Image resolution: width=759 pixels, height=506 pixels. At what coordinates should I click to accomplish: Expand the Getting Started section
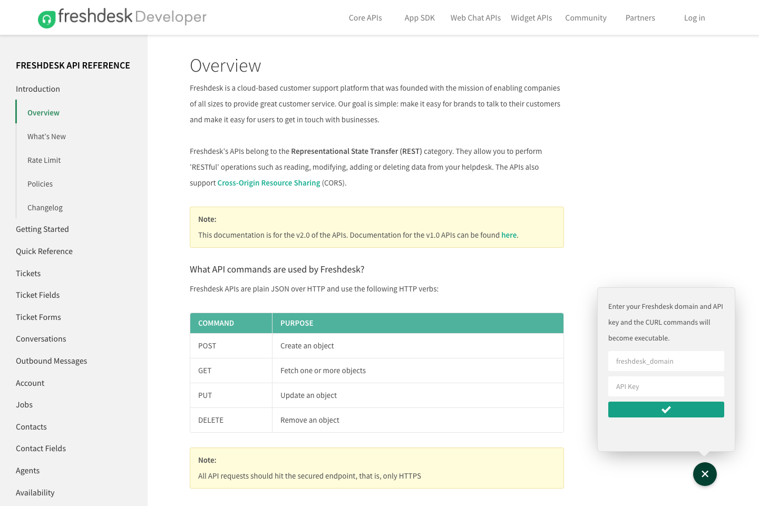tap(42, 229)
